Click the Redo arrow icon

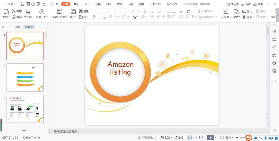(x=51, y=4)
